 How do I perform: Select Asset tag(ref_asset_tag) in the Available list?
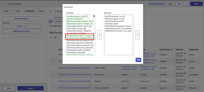76,28
